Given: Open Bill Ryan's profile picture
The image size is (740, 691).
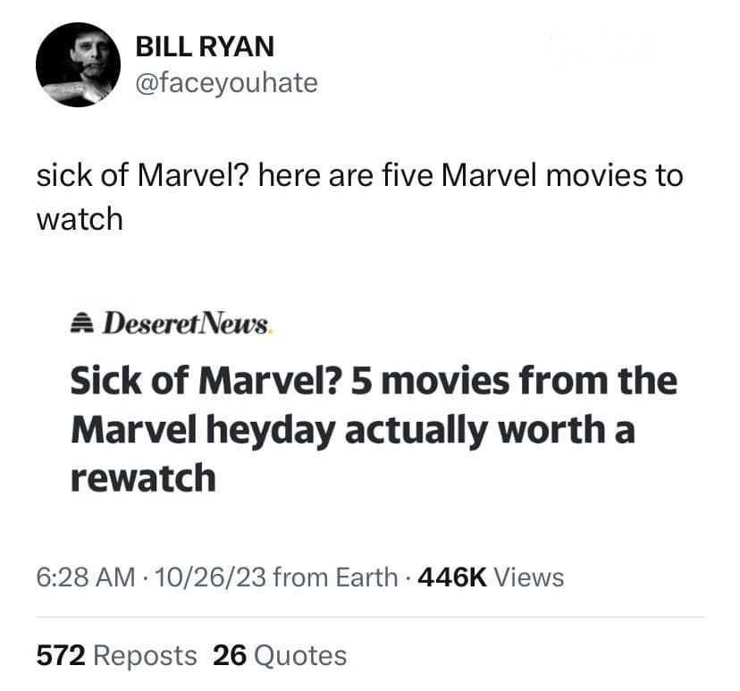Looking at the screenshot, I should [78, 64].
